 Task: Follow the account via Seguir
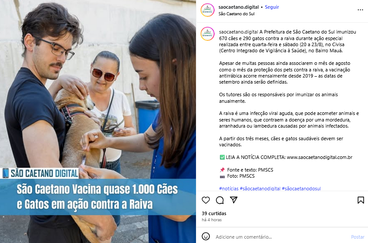272,7
